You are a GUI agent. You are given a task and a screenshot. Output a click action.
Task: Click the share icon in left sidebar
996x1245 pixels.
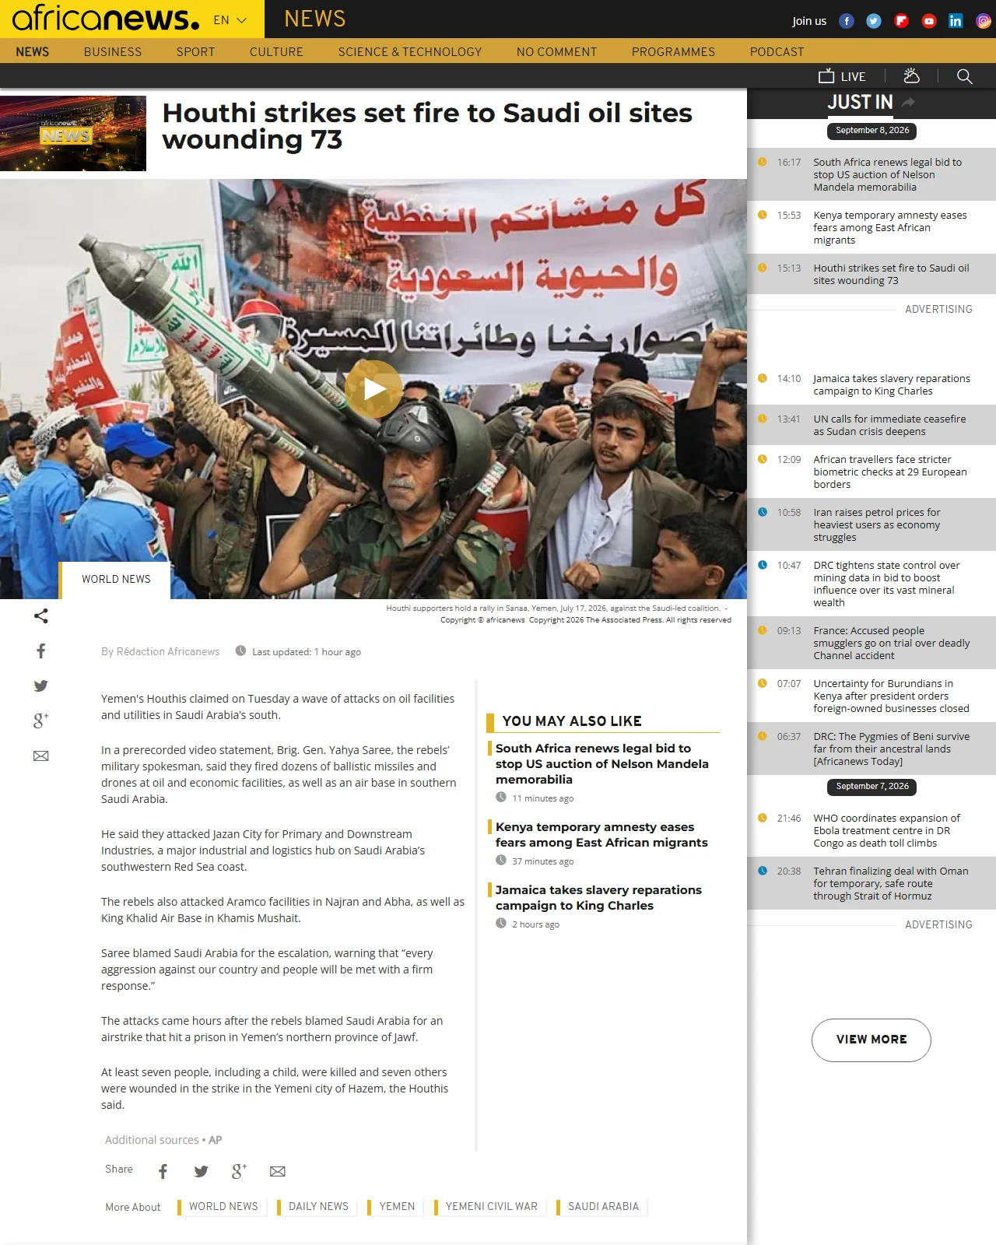click(x=41, y=616)
